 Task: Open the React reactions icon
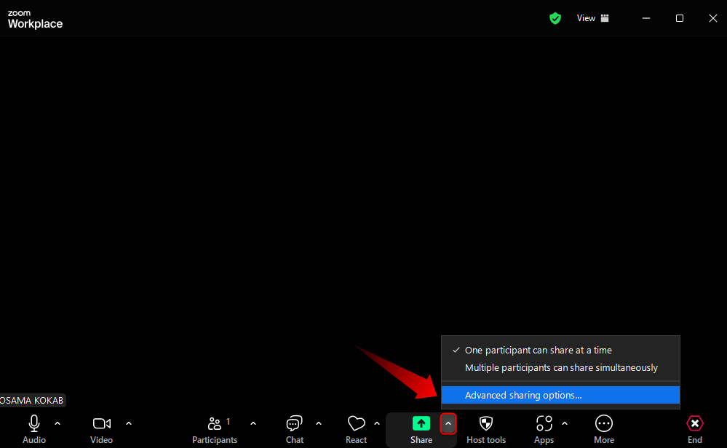(x=356, y=424)
